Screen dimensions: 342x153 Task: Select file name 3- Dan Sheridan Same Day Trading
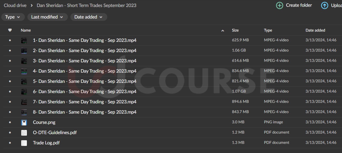85,61
